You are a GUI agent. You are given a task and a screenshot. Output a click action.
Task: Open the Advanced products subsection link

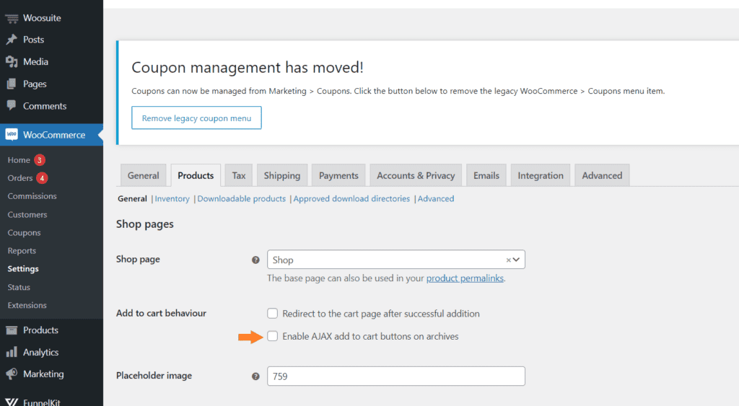point(436,199)
